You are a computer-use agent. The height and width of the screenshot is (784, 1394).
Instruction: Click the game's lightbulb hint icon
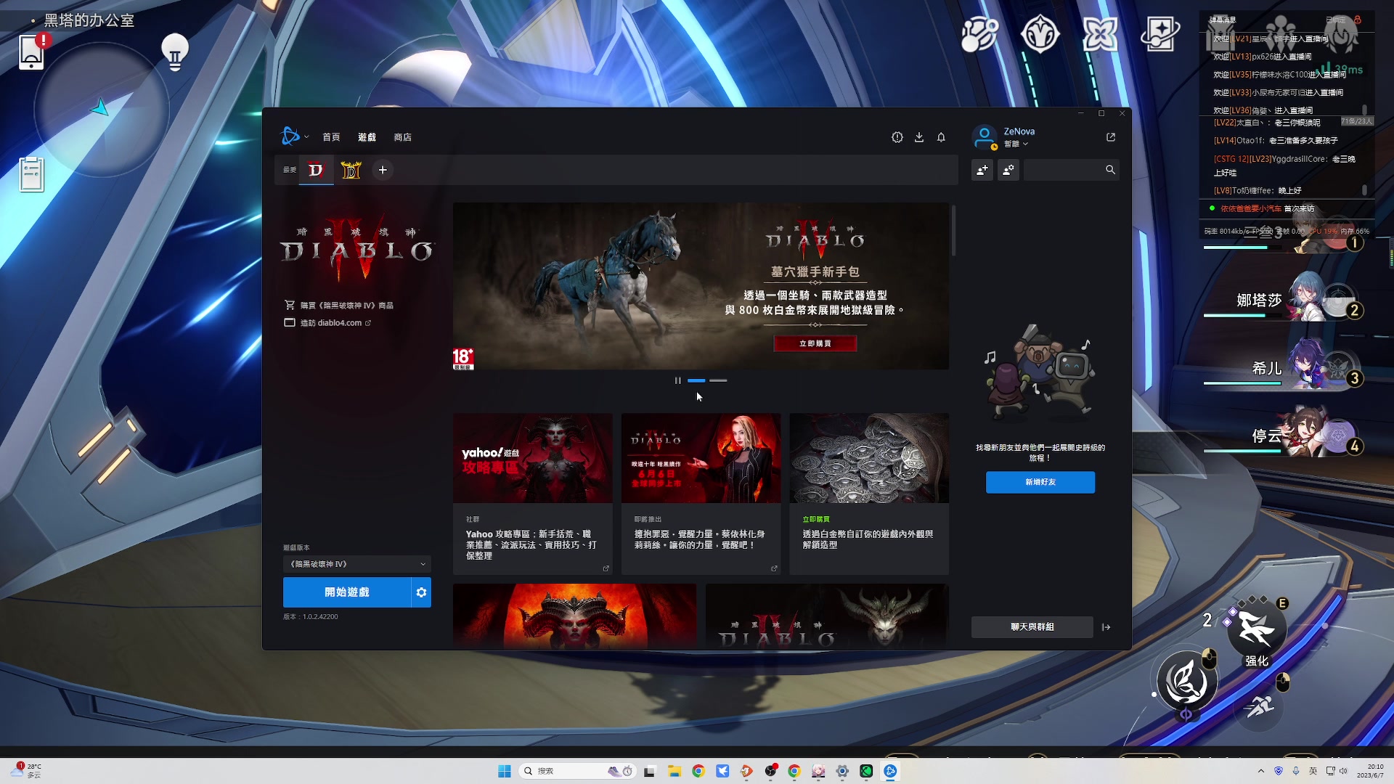tap(175, 52)
